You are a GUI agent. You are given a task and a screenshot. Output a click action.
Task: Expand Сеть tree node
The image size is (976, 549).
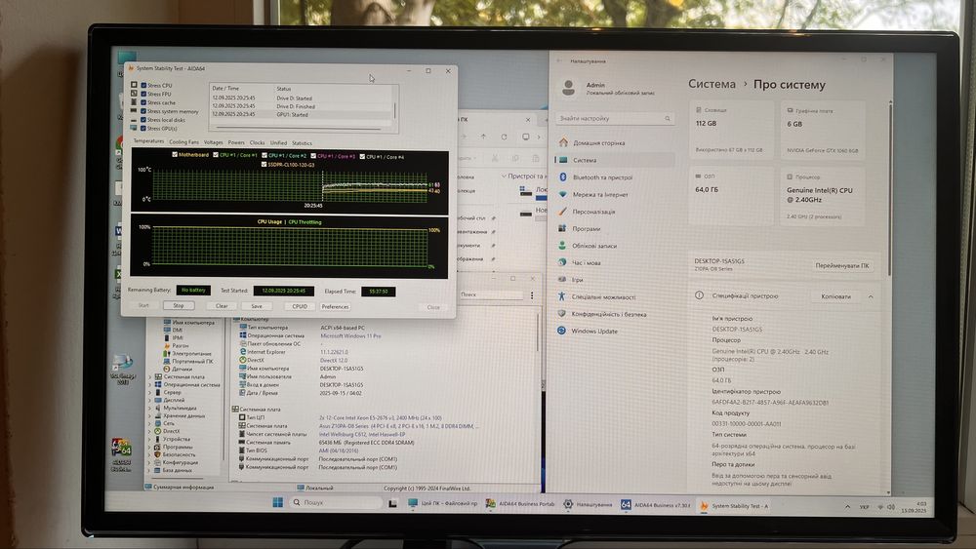coord(150,423)
